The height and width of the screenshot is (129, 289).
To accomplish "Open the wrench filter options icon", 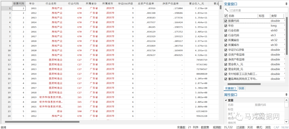I will (226, 10).
